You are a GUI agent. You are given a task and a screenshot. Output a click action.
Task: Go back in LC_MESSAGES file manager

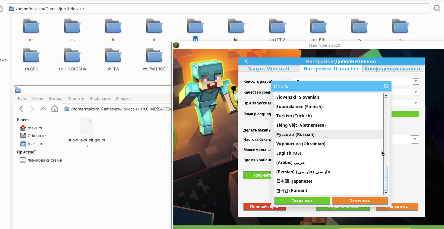point(21,109)
